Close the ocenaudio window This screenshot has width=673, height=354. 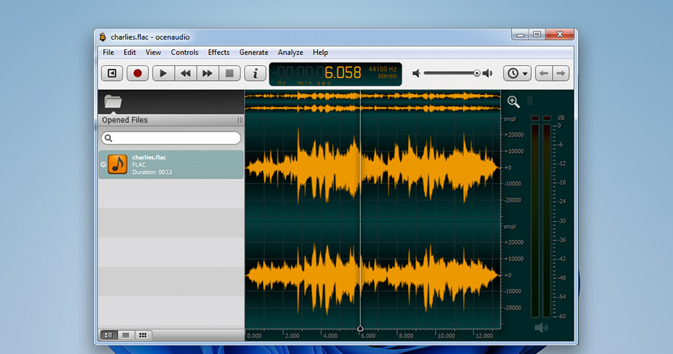click(x=560, y=34)
